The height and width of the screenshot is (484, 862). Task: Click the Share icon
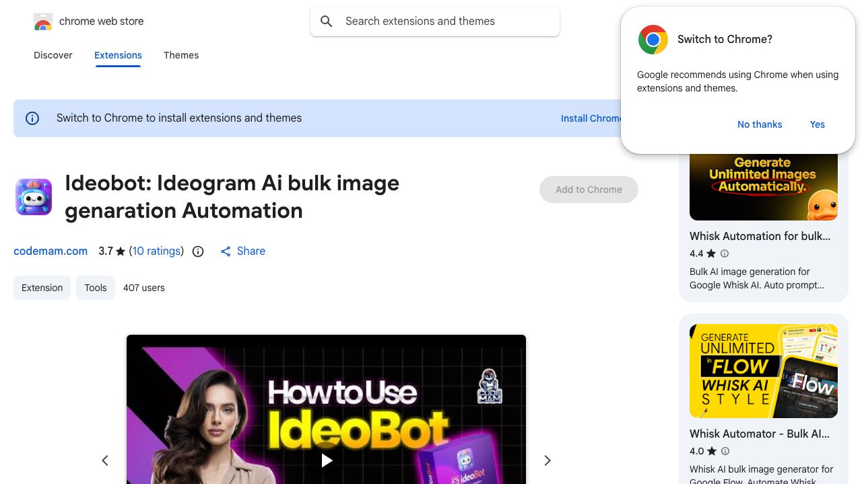(226, 251)
